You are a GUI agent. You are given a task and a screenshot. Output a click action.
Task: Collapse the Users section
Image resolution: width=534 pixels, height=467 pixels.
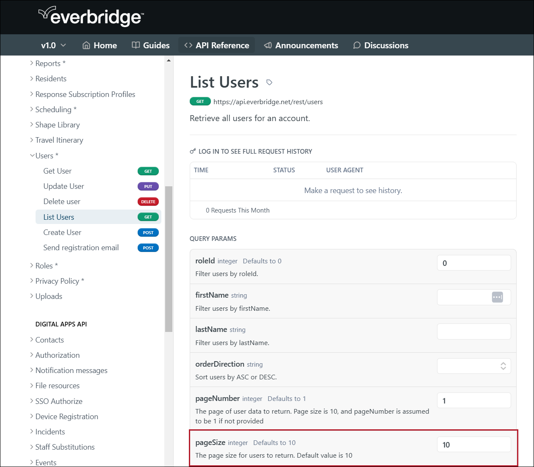click(44, 155)
